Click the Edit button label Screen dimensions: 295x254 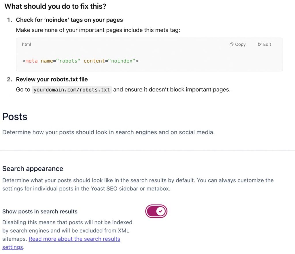tap(267, 45)
